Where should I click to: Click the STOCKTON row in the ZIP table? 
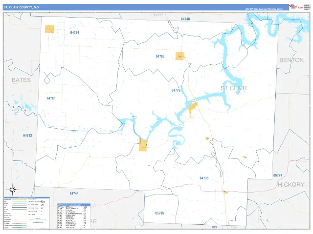click(x=72, y=227)
